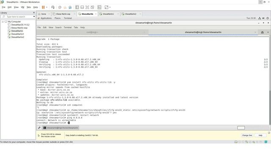Open the terminal window's Terminal menu

(x=68, y=27)
